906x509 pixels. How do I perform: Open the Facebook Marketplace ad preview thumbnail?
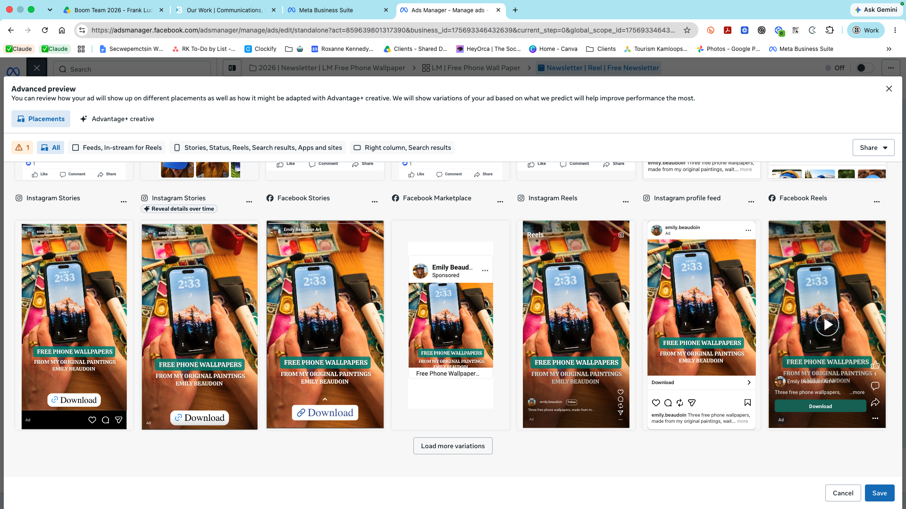coord(451,325)
